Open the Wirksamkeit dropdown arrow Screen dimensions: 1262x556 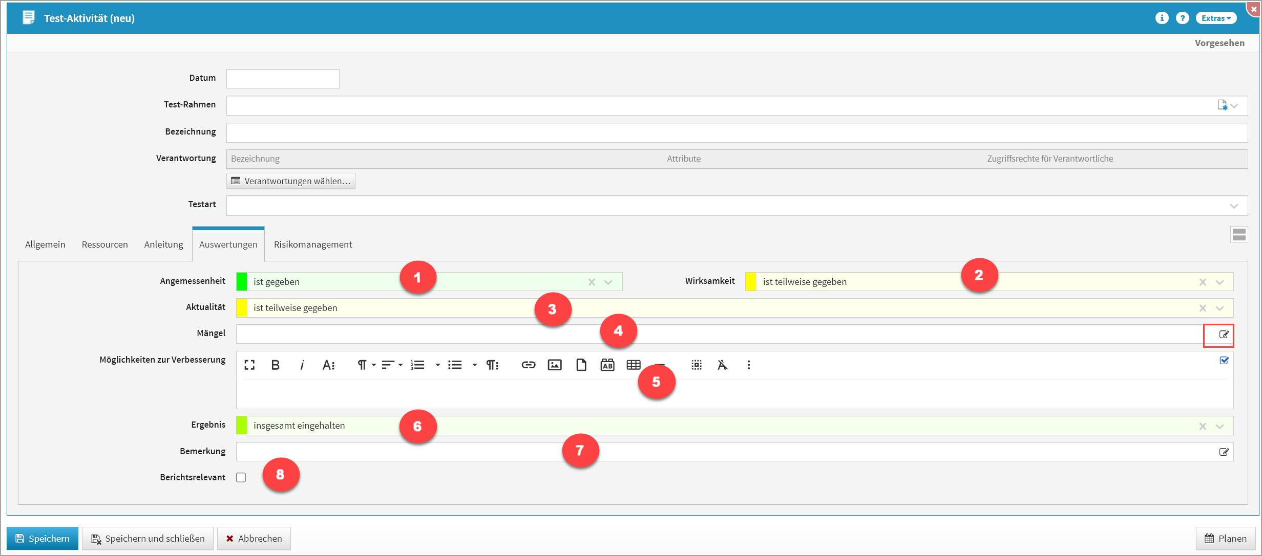pos(1219,282)
